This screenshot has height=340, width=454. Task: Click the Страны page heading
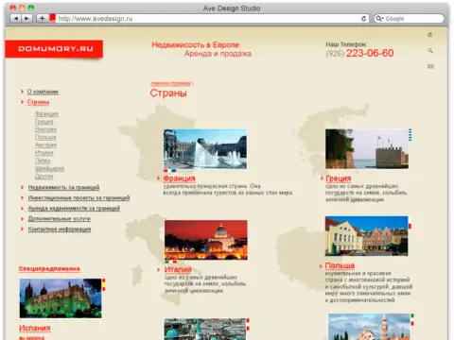168,93
